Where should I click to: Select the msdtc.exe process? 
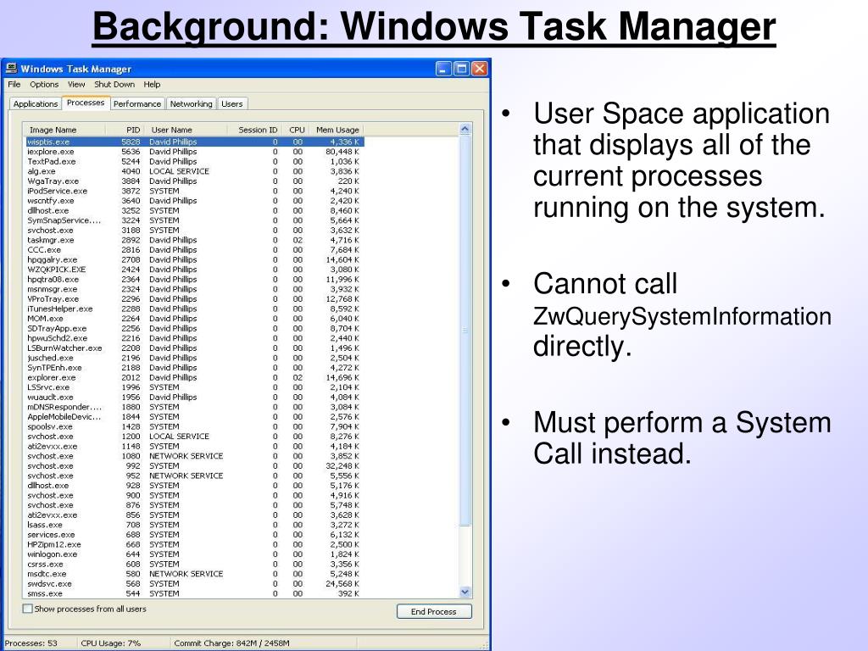click(195, 574)
